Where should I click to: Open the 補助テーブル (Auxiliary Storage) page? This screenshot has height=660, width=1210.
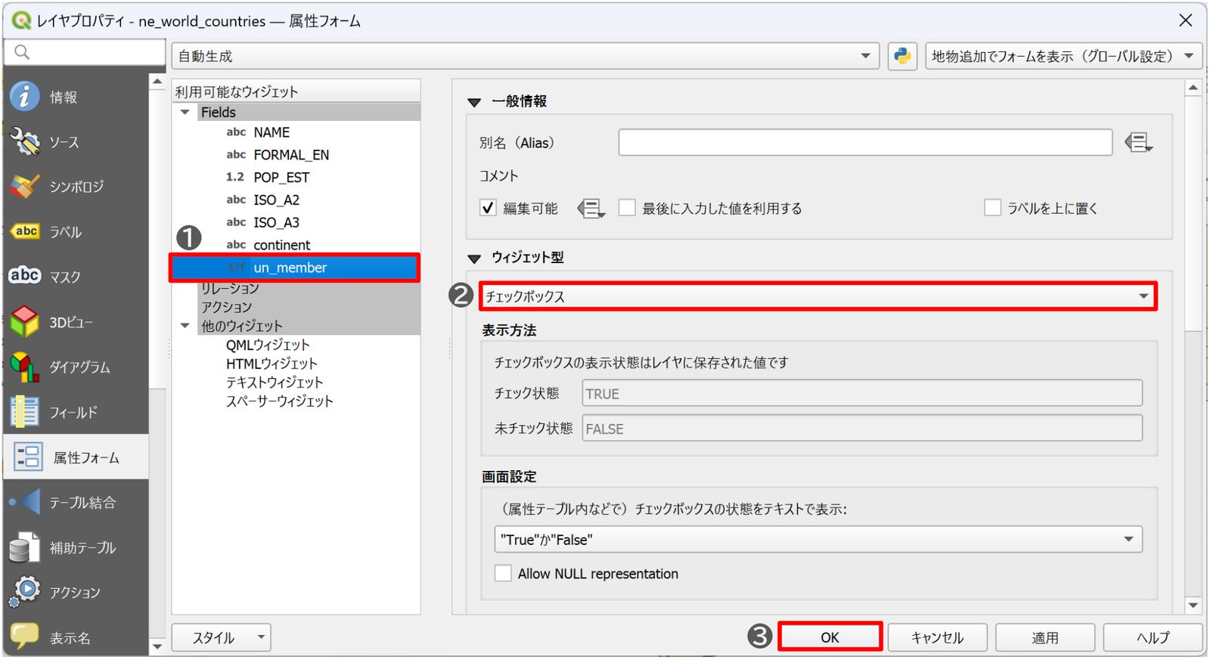click(76, 547)
